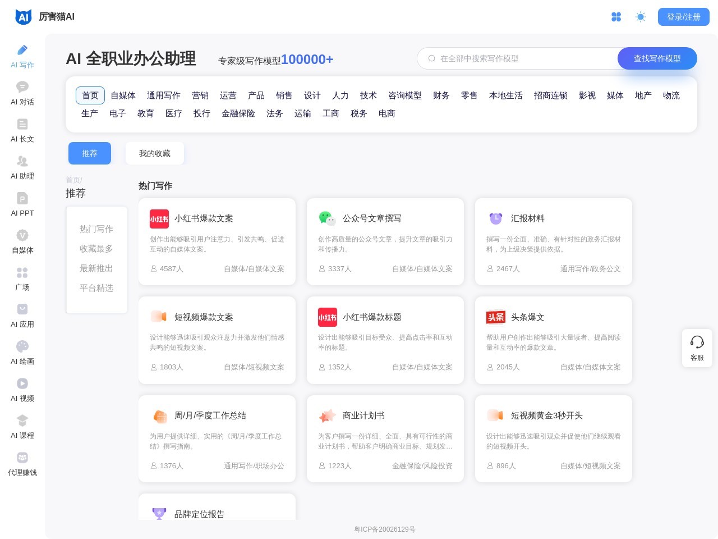Open the four-dot apps grid icon
718x539 pixels.
tap(616, 17)
